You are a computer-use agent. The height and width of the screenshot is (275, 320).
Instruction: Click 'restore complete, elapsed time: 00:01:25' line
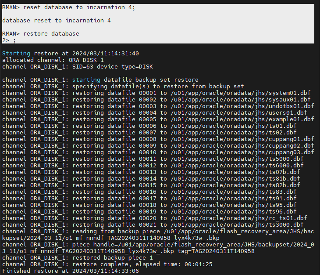(107, 264)
